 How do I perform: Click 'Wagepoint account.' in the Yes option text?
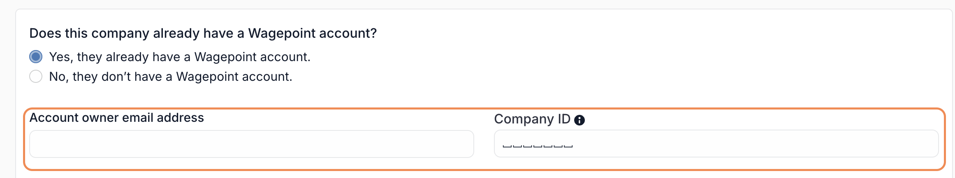coord(252,57)
